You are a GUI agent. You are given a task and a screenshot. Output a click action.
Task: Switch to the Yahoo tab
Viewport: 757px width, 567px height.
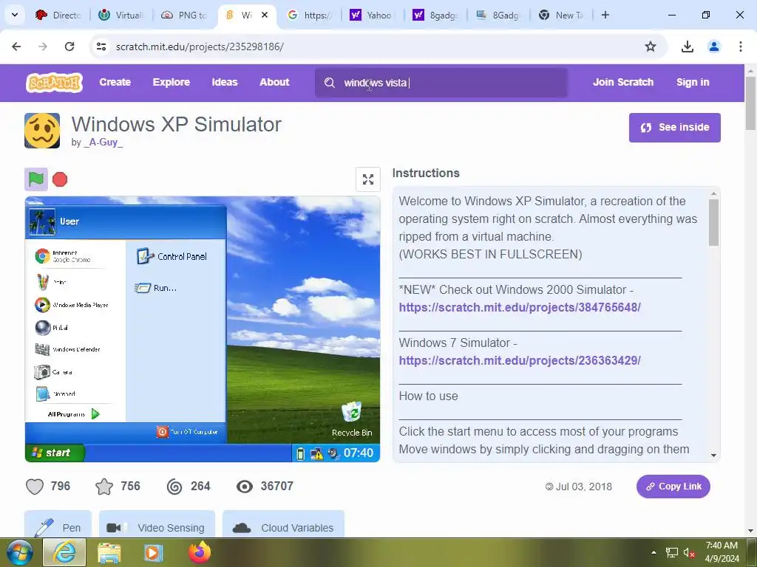tap(373, 16)
